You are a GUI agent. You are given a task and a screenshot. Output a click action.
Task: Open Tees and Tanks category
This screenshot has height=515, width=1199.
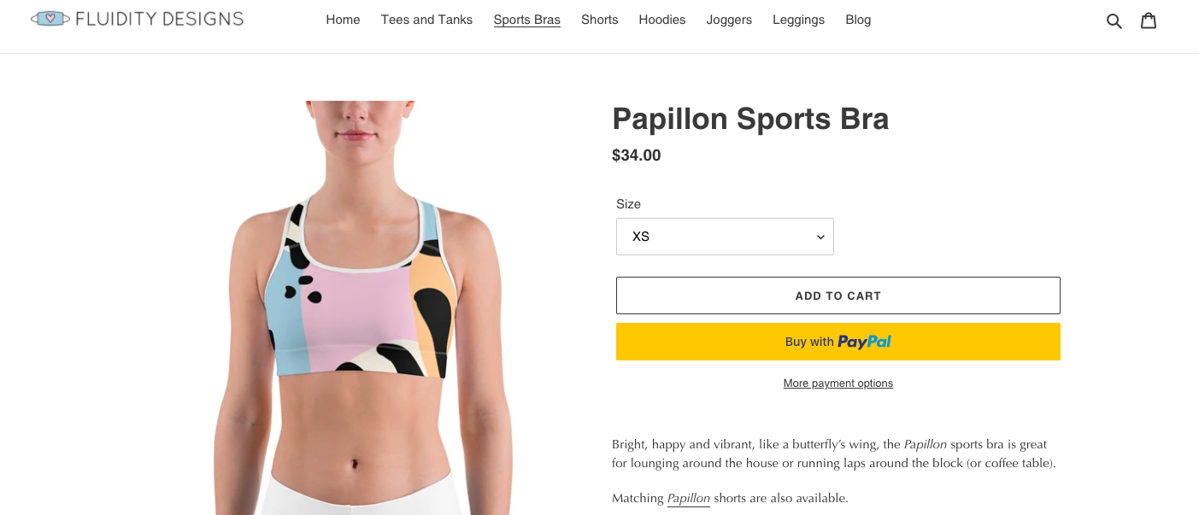[426, 20]
